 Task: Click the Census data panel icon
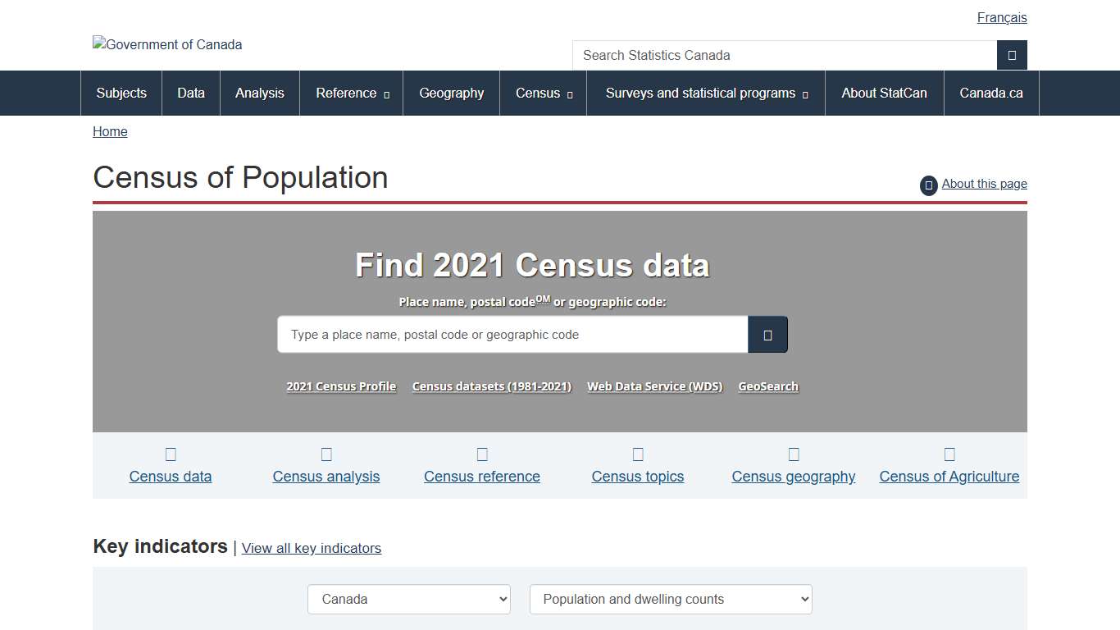click(170, 454)
